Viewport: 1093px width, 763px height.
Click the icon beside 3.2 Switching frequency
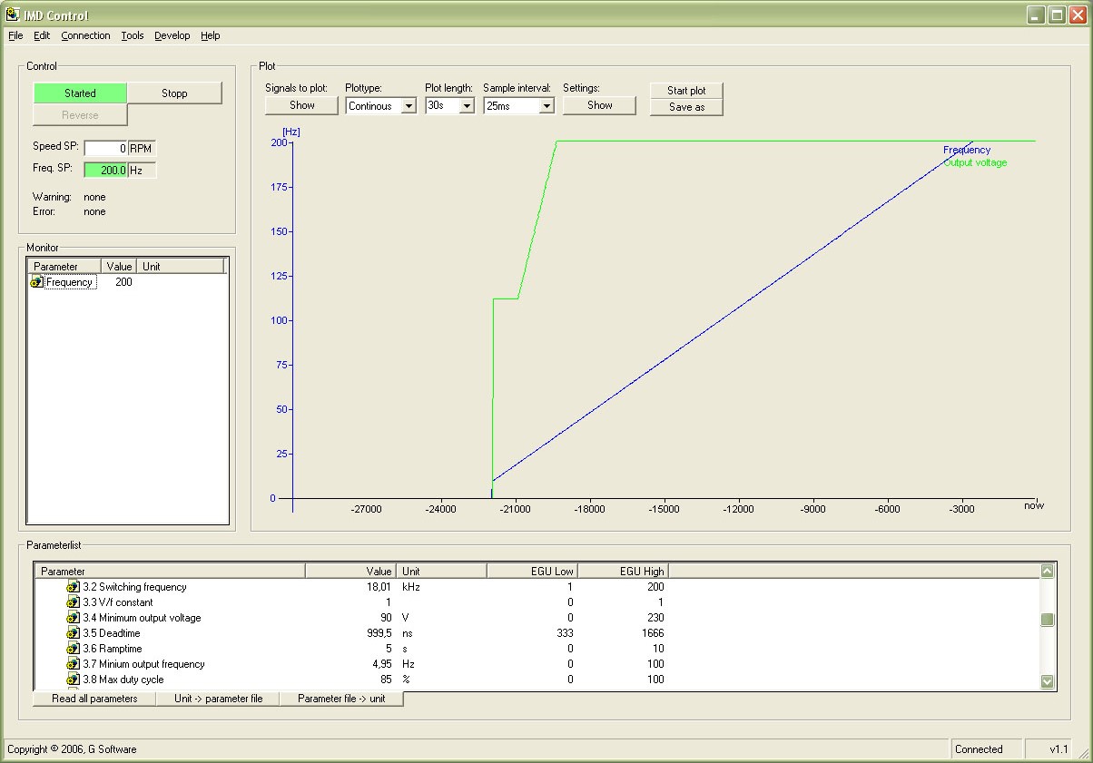74,587
